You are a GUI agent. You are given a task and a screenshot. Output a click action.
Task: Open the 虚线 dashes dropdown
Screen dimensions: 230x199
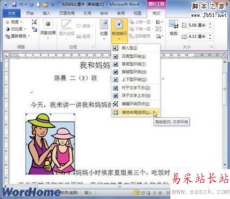(84, 26)
